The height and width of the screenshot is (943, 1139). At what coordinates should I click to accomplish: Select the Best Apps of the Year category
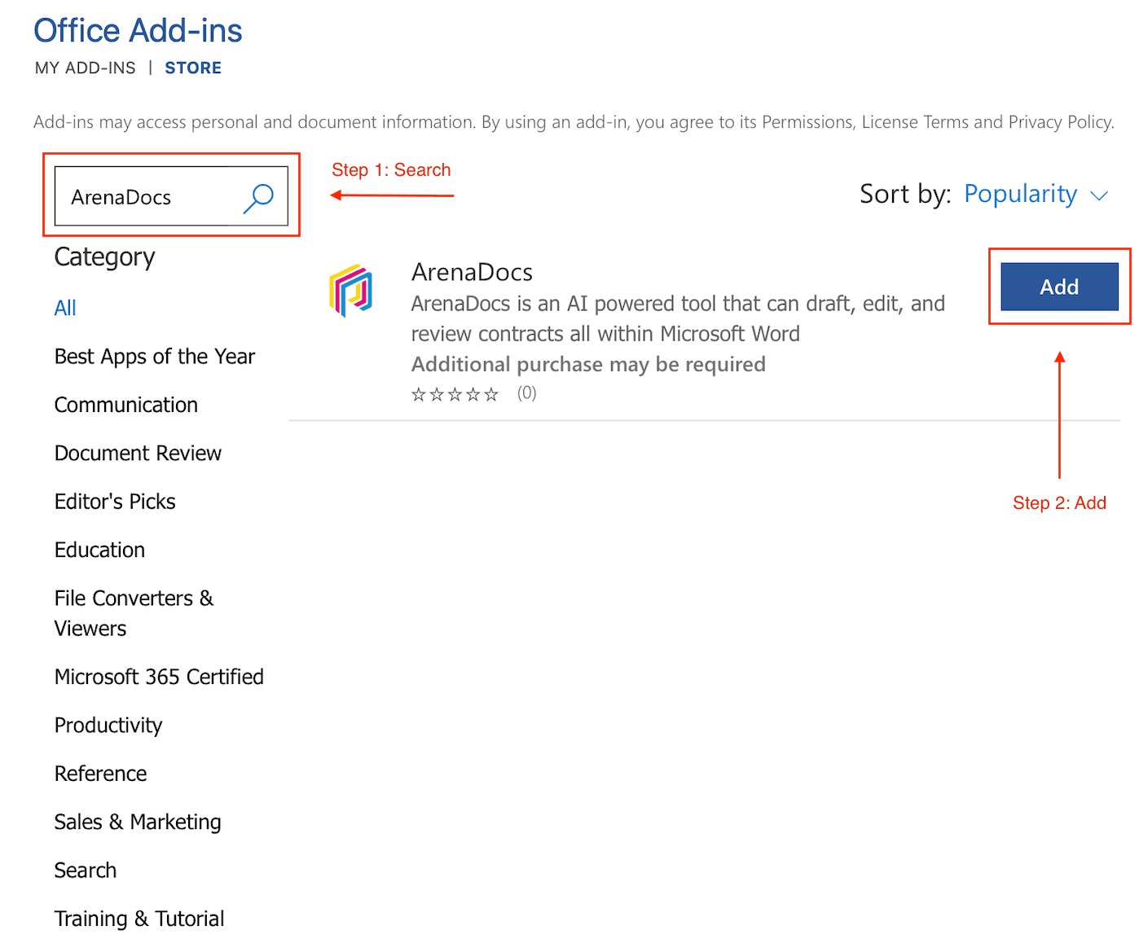pyautogui.click(x=154, y=356)
